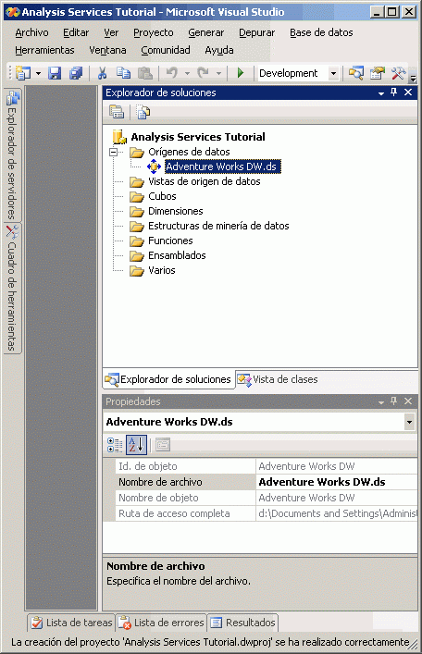Switch to Explorador de soluciones bottom tab

(168, 379)
